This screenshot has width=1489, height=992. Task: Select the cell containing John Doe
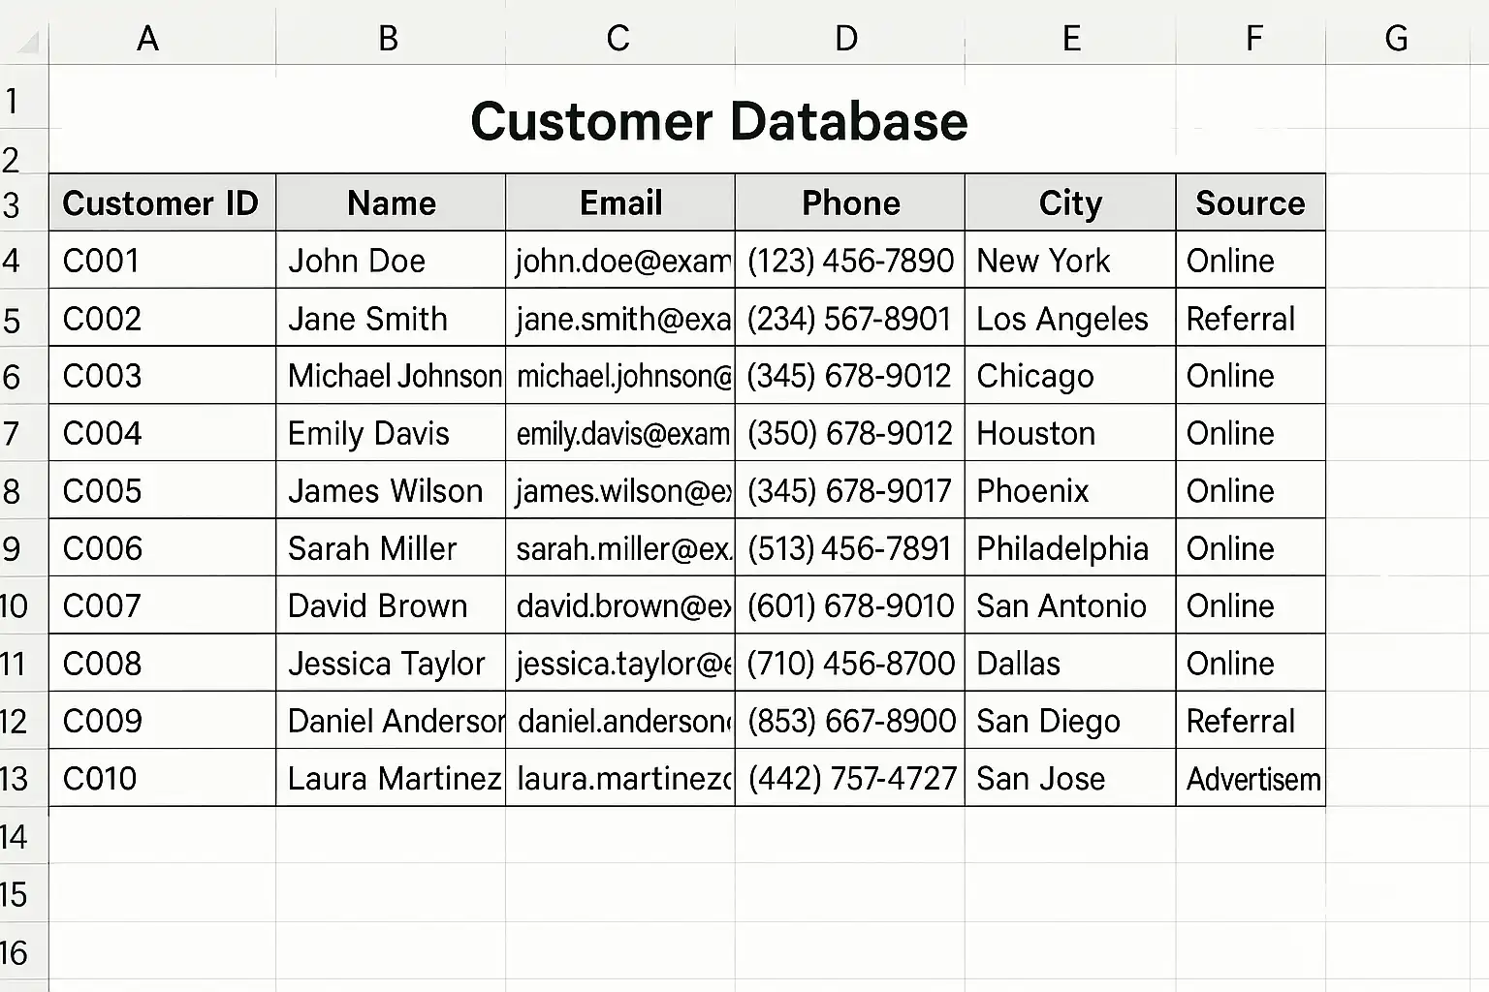point(391,260)
